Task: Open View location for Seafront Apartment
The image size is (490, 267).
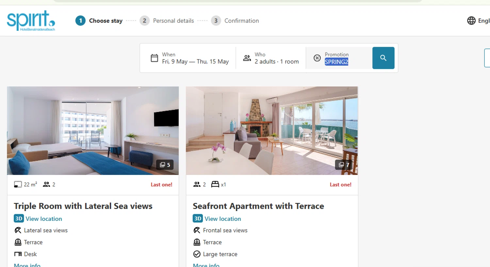Action: pyautogui.click(x=223, y=219)
